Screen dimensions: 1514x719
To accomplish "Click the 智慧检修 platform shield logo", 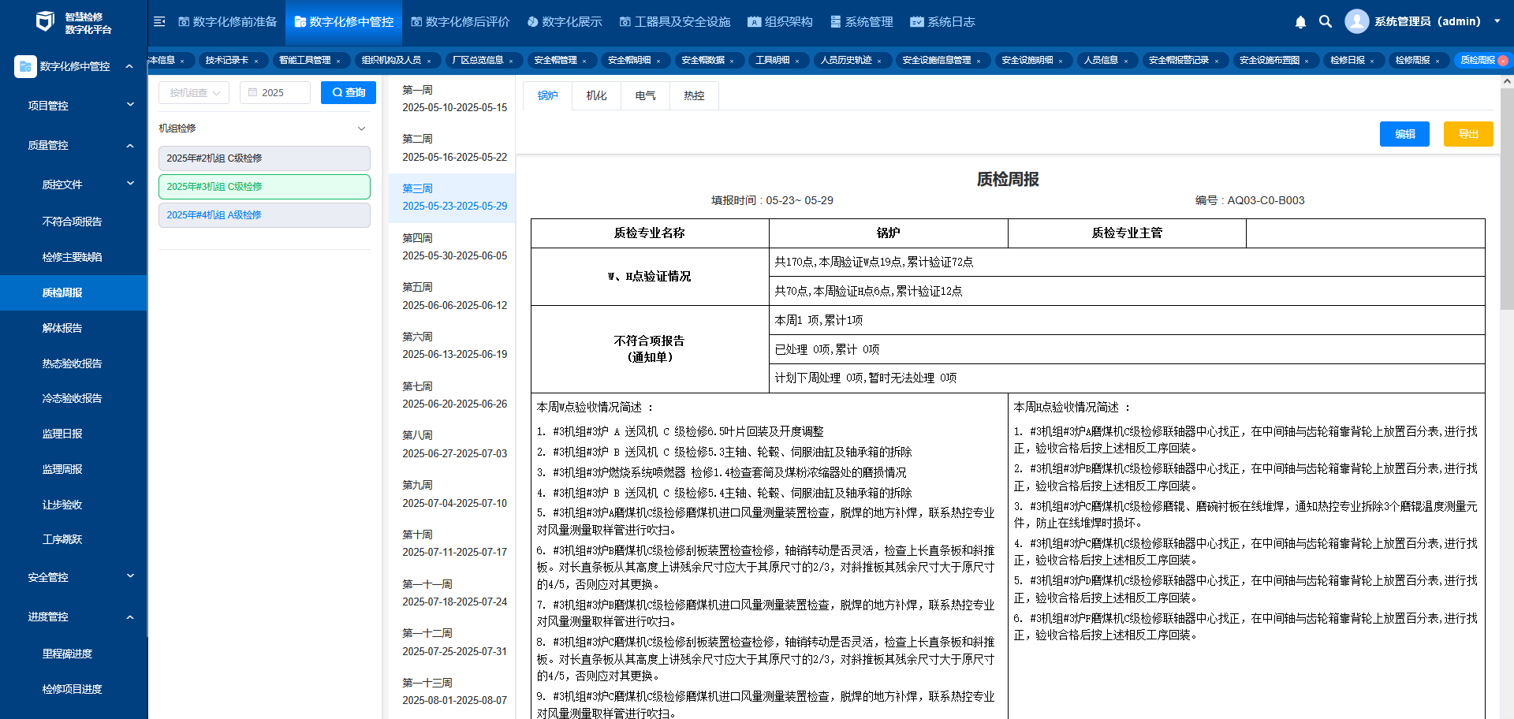I will point(45,22).
